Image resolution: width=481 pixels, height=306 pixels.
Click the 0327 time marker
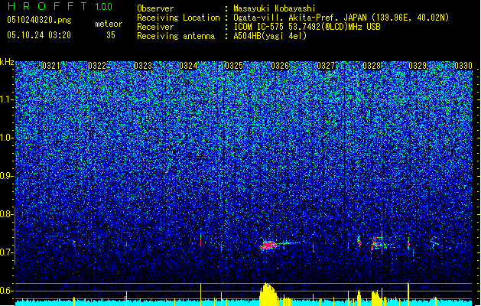(x=326, y=66)
